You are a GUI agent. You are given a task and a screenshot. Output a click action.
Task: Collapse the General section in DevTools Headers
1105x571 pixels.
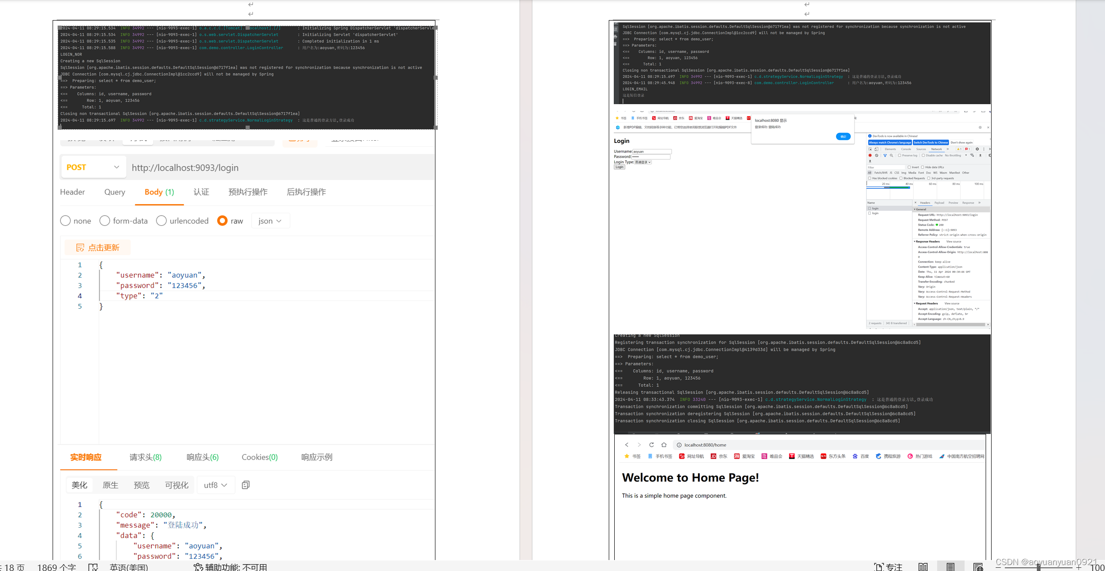pos(915,209)
